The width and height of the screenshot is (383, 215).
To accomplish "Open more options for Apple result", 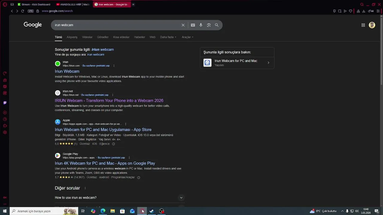I will (125, 124).
